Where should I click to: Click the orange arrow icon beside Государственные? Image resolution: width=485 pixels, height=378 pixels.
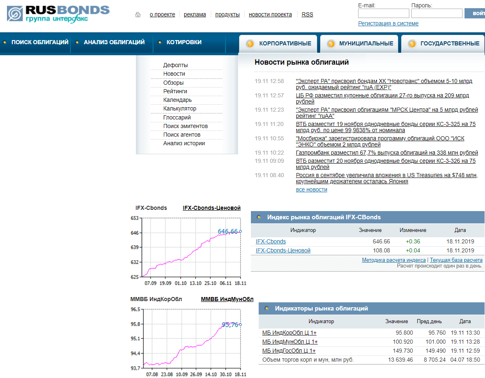(x=412, y=44)
